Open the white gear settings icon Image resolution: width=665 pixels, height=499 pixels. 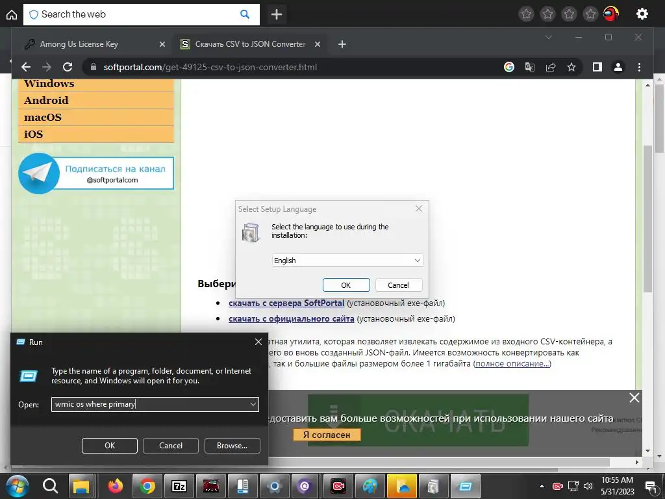click(x=642, y=14)
